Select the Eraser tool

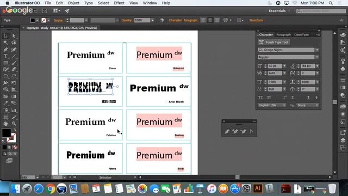coord(14,69)
